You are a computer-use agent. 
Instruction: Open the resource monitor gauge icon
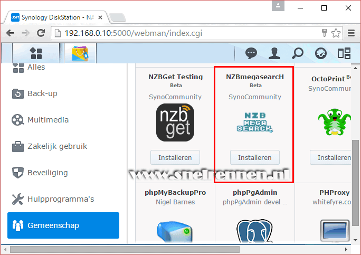coord(321,53)
